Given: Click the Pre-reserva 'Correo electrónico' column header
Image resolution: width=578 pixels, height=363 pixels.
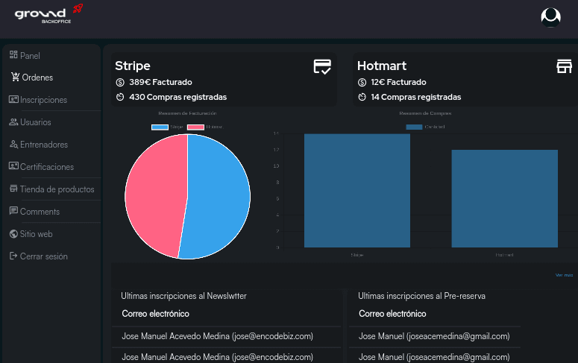Looking at the screenshot, I should click(392, 314).
